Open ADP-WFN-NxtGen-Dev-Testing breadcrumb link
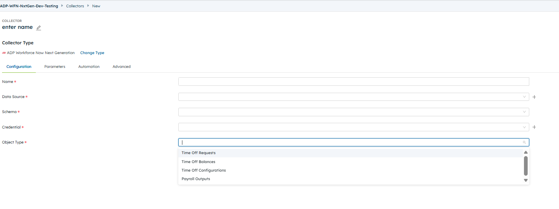The image size is (559, 209). pyautogui.click(x=29, y=6)
